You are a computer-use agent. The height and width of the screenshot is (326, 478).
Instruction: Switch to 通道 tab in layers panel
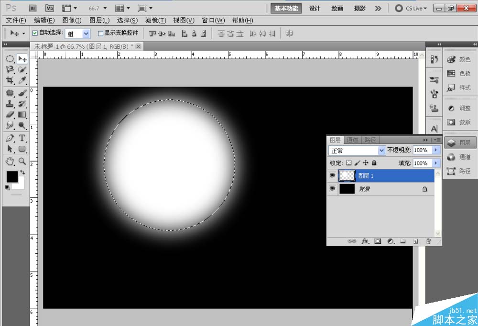pyautogui.click(x=353, y=140)
